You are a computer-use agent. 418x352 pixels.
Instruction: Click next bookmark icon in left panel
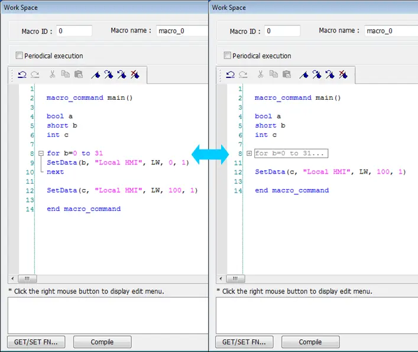pyautogui.click(x=109, y=74)
